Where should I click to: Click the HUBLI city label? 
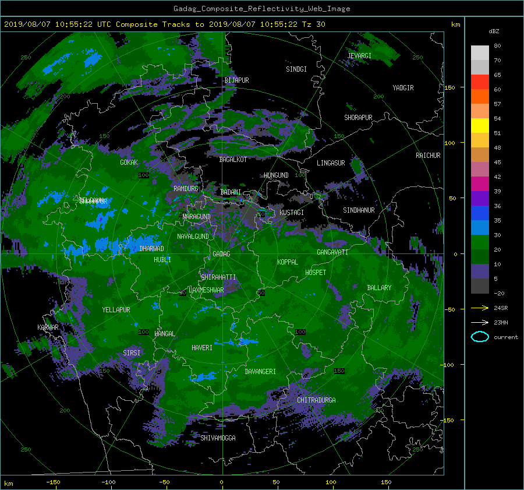pos(162,260)
